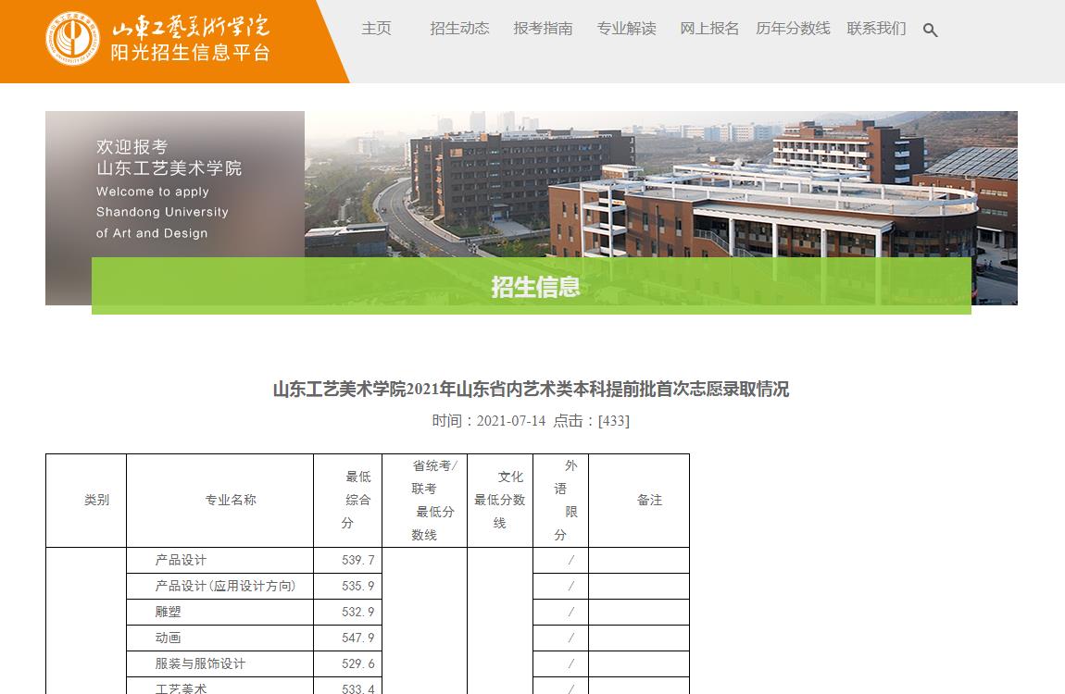This screenshot has width=1065, height=694.
Task: Click the score 529.6
Action: tap(358, 663)
